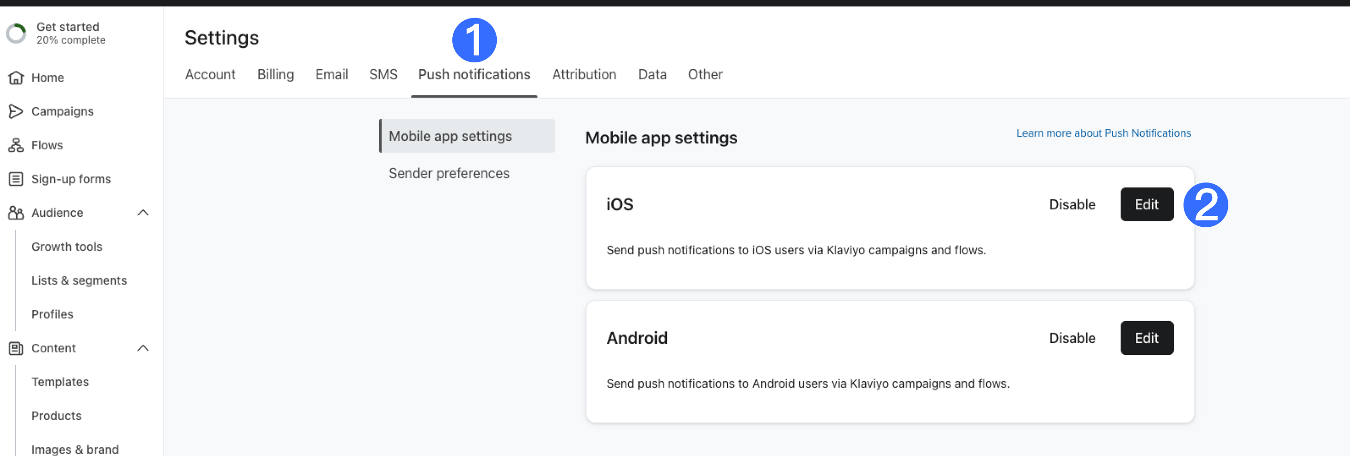Disable Android push notifications
Viewport: 1350px width, 456px height.
1072,338
